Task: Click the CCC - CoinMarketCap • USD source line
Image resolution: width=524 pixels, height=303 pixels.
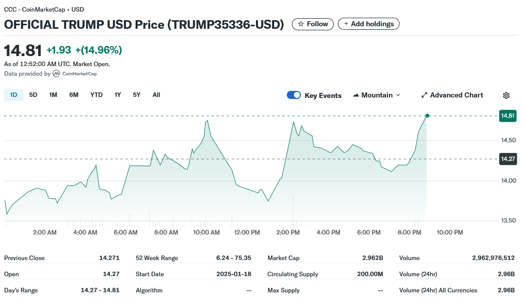Action: point(44,10)
